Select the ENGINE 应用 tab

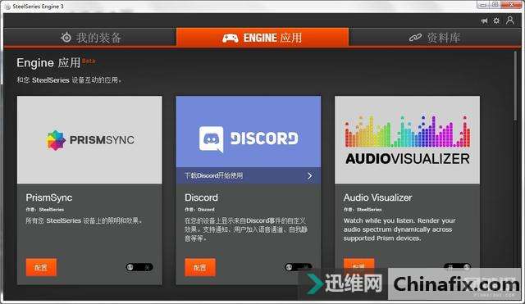[x=262, y=37]
